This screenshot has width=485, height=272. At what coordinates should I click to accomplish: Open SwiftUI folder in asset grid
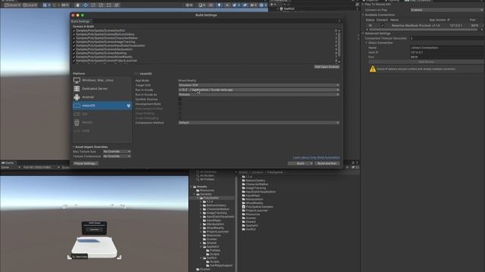click(249, 229)
